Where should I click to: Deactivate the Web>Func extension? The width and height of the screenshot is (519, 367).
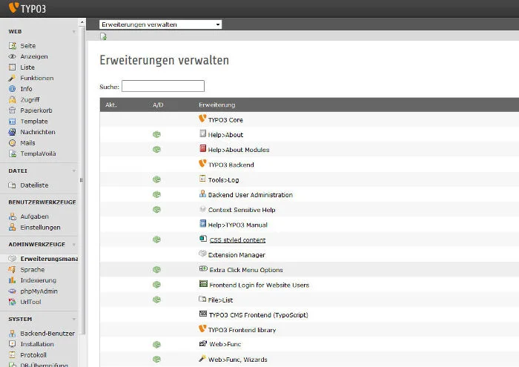pyautogui.click(x=156, y=345)
